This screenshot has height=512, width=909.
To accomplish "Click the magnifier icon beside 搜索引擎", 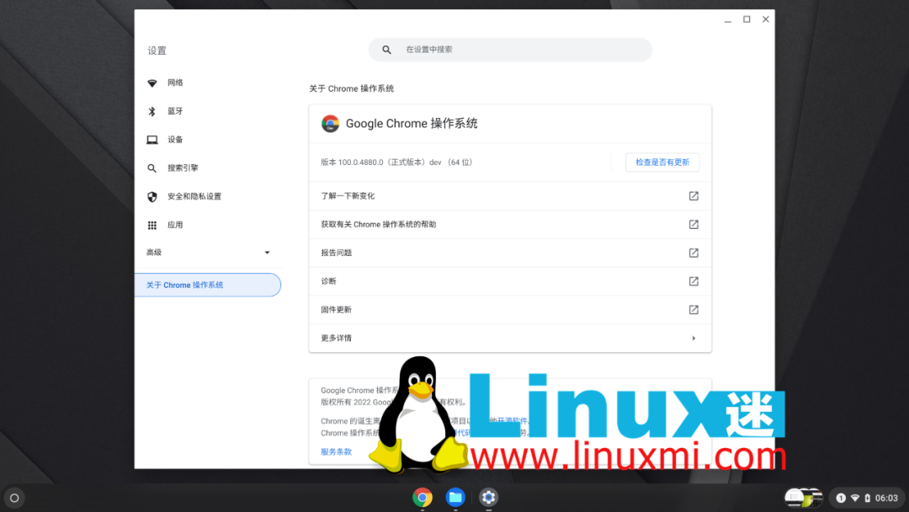I will (152, 168).
